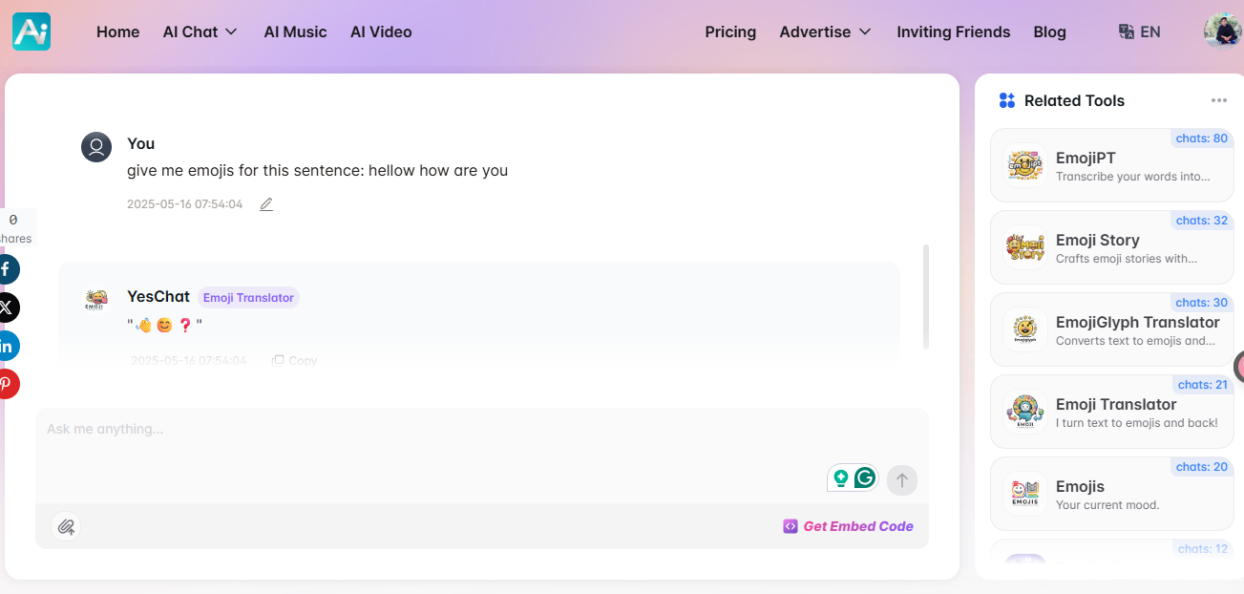This screenshot has width=1244, height=594.
Task: Open the EN language selector
Action: (1140, 32)
